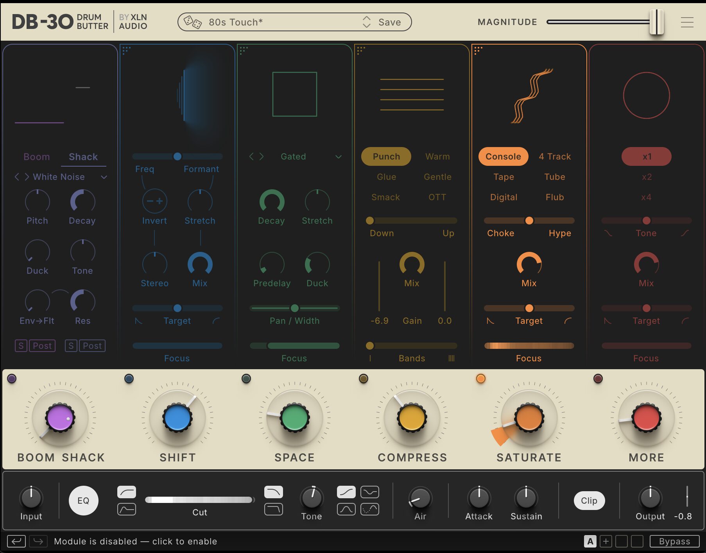Click the dice randomize preset icon
This screenshot has height=553, width=706.
coord(192,22)
